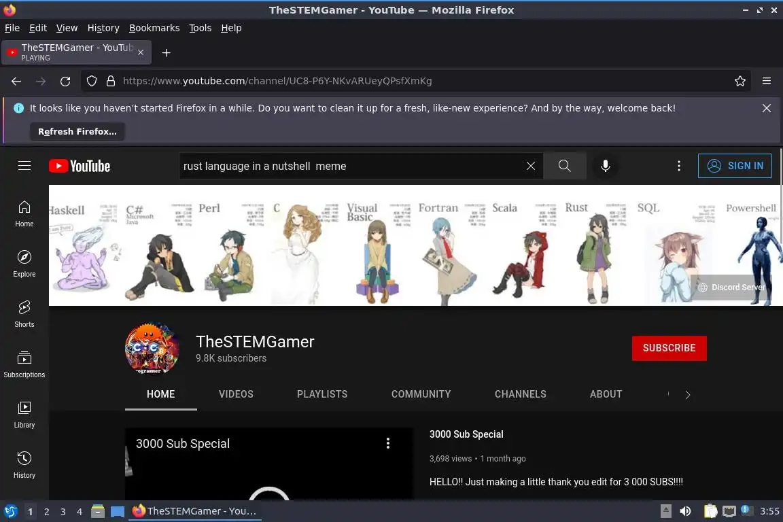Open the taskbar start menu icon
Image resolution: width=783 pixels, height=522 pixels.
point(10,512)
